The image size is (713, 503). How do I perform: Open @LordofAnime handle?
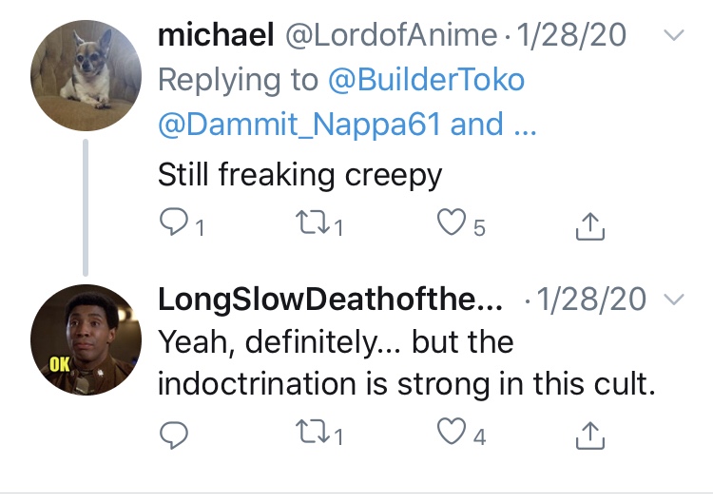[391, 35]
